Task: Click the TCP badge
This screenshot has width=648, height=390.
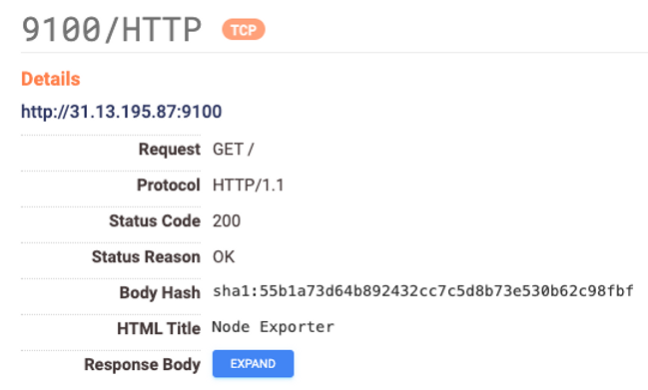Action: coord(244,30)
